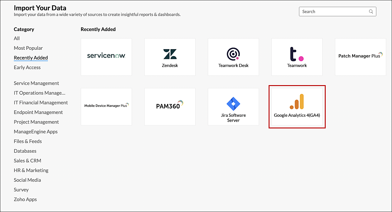The width and height of the screenshot is (392, 212).
Task: Select the Early Access category
Action: 27,67
